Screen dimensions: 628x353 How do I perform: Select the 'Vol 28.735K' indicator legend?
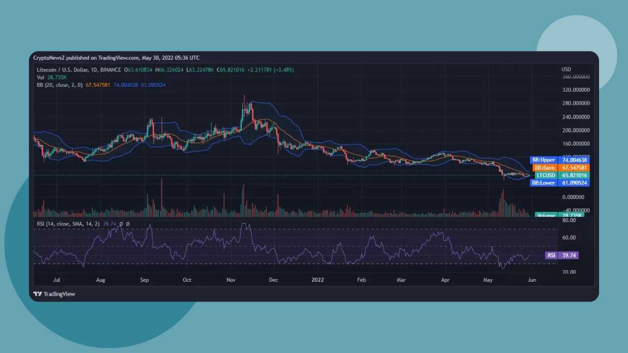52,77
